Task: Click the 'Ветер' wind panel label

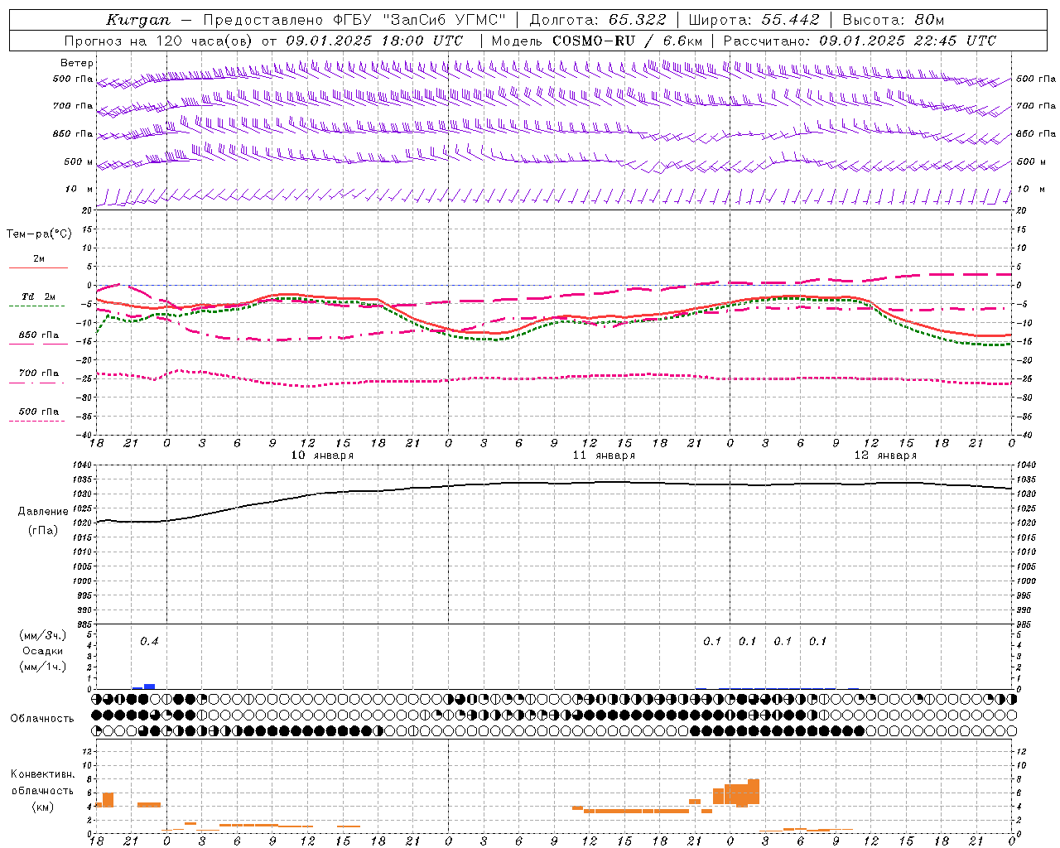Action: (x=77, y=63)
